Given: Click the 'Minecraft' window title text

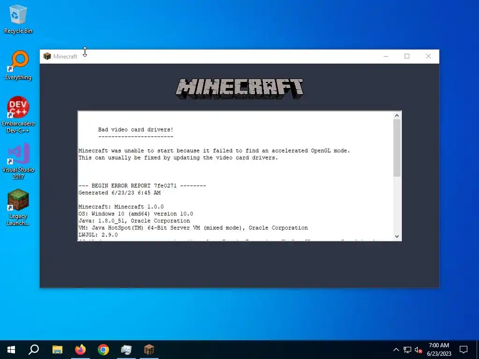Looking at the screenshot, I should point(65,56).
